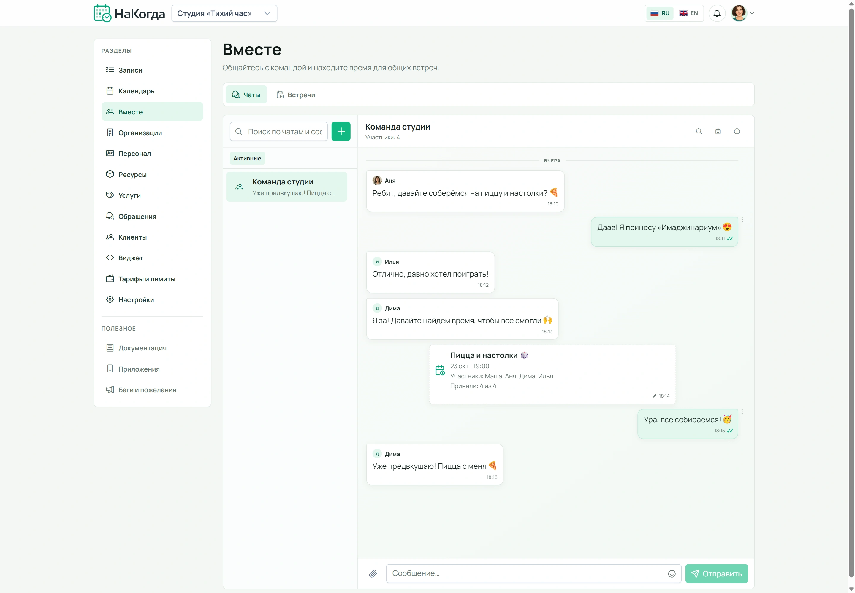
Task: Open Записи in the sidebar
Action: pyautogui.click(x=152, y=70)
